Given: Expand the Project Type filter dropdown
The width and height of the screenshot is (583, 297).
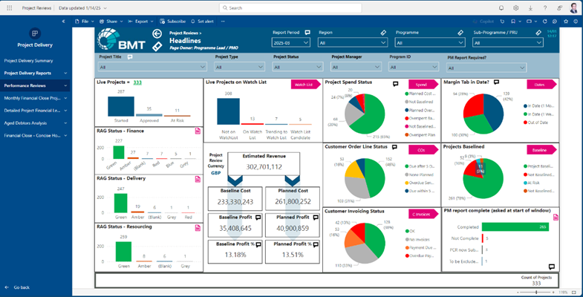Looking at the screenshot, I should click(x=241, y=67).
